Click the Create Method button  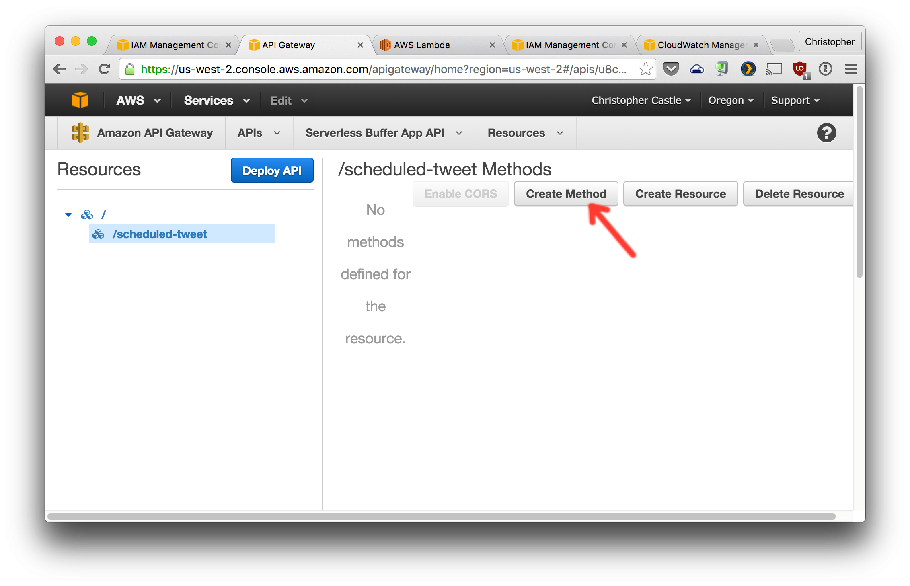click(x=566, y=193)
